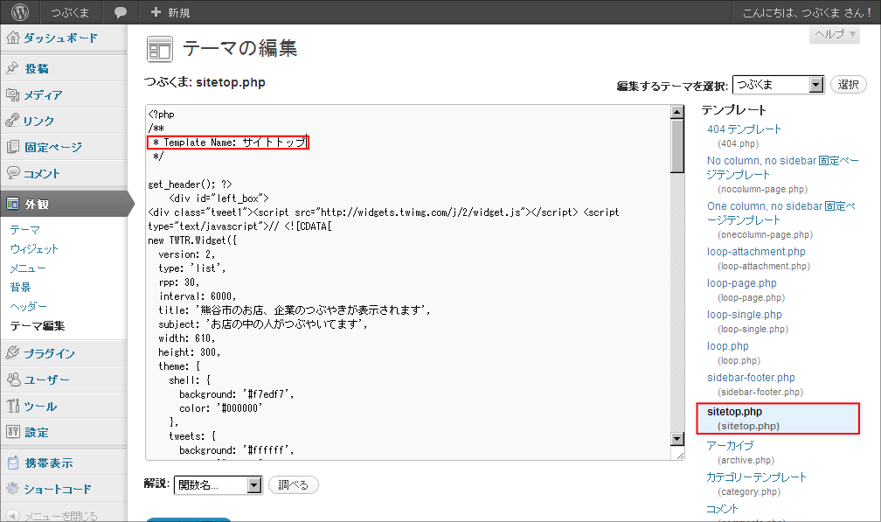Open the ヘッダー submenu item

29,306
